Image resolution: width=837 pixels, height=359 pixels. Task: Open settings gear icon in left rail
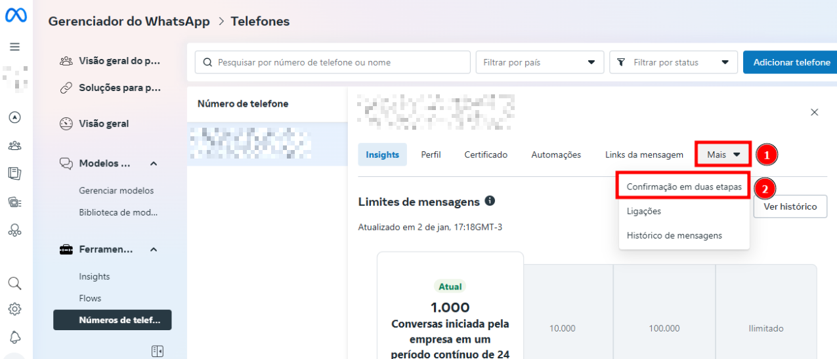(14, 309)
